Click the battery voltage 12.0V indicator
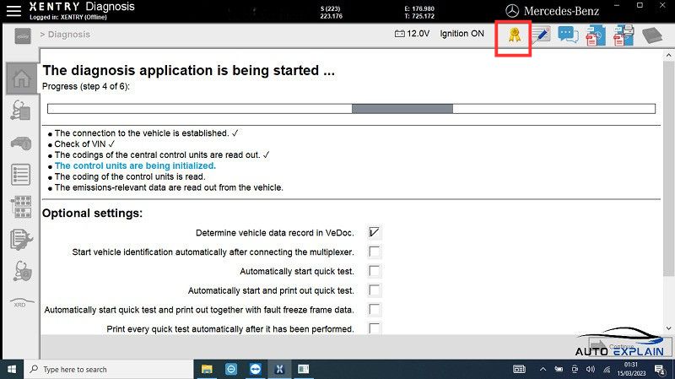 point(412,34)
